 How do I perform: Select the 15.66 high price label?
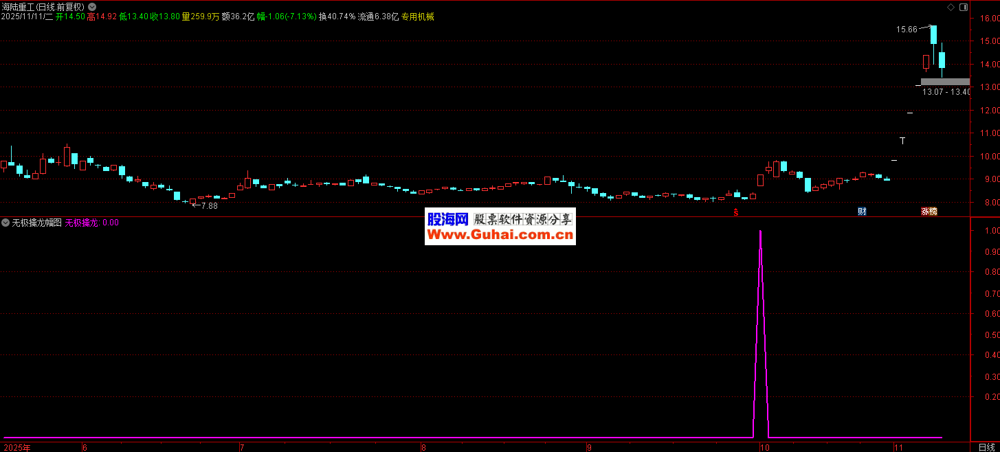(907, 30)
